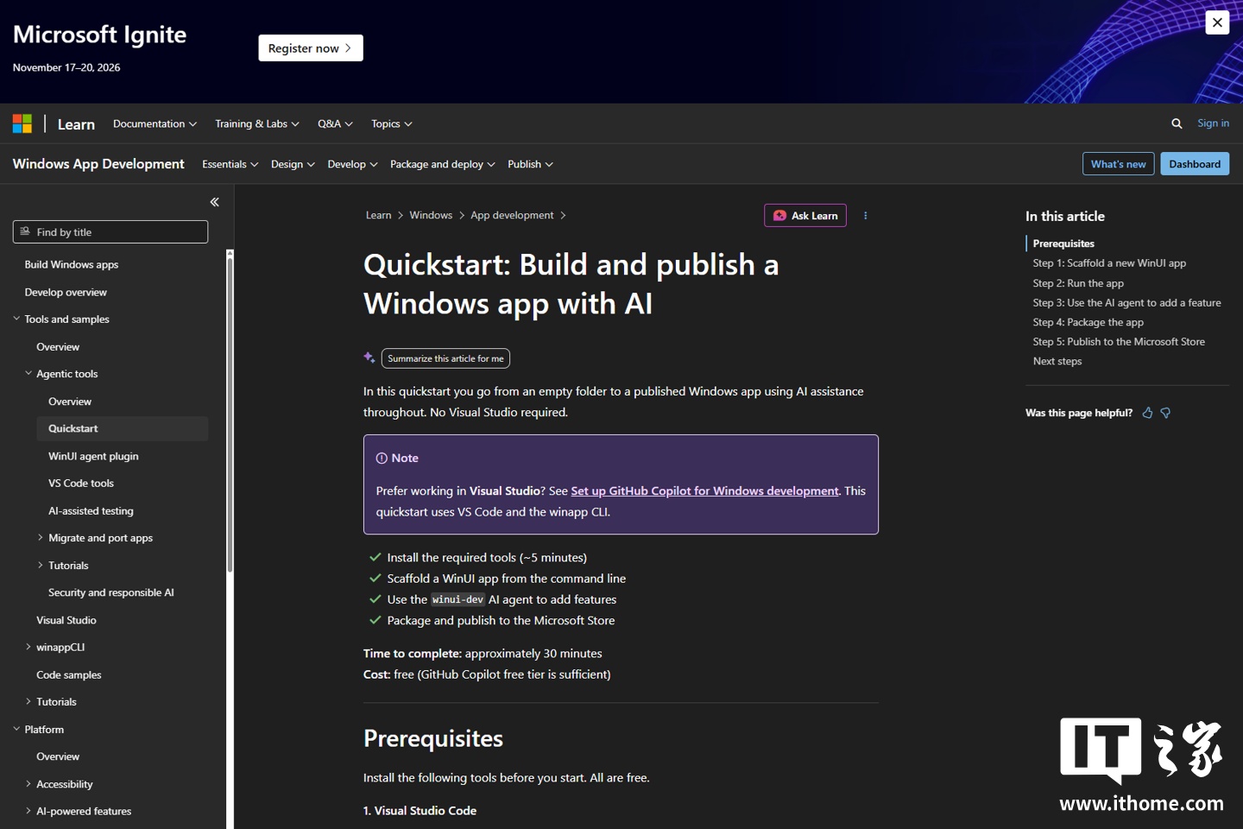Click the search magnifier icon
Image resolution: width=1243 pixels, height=829 pixels.
tap(1177, 123)
